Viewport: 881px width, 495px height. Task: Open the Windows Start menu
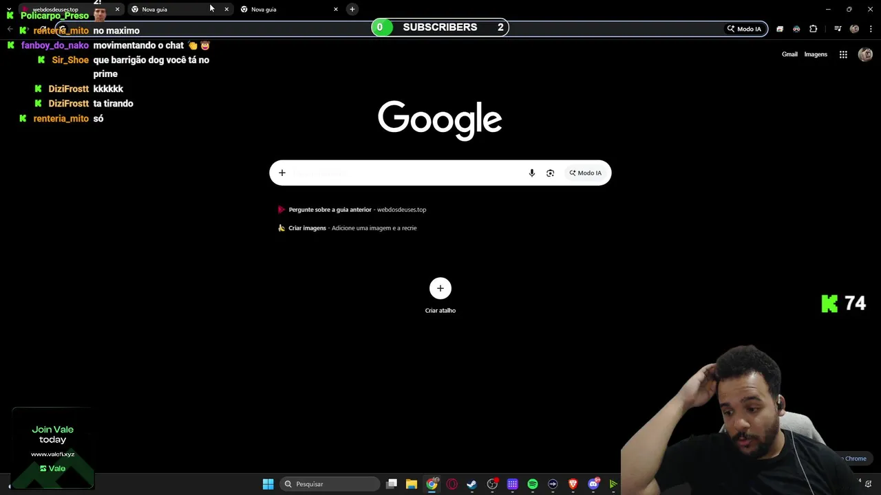pyautogui.click(x=268, y=484)
